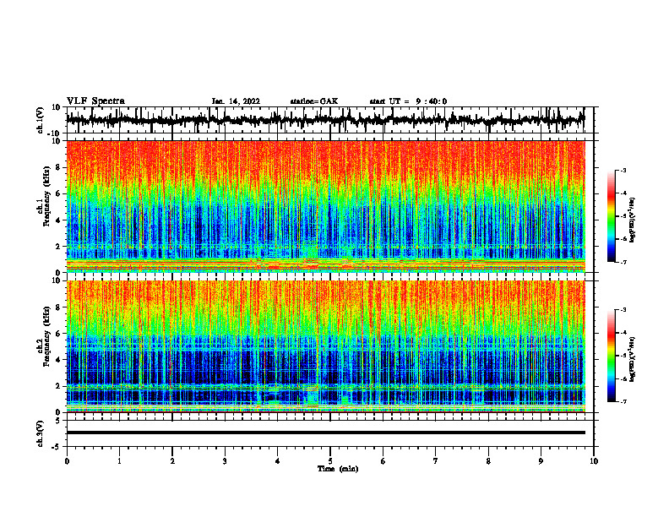Click tick label "9" on the time axis

[x=541, y=461]
